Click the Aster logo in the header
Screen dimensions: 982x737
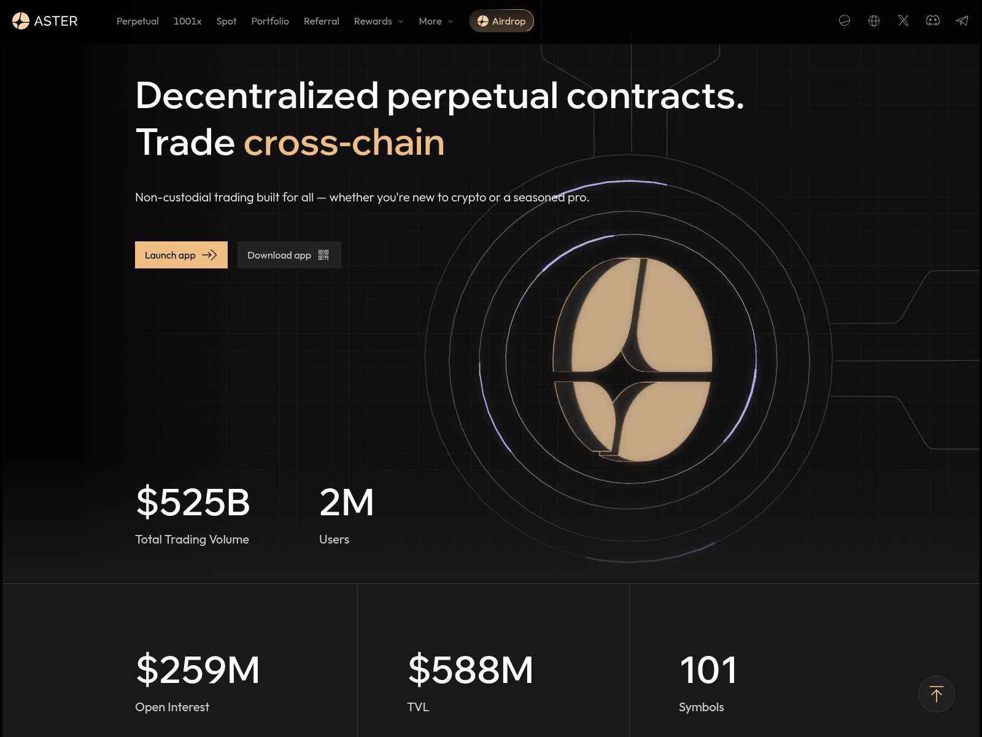coord(21,21)
